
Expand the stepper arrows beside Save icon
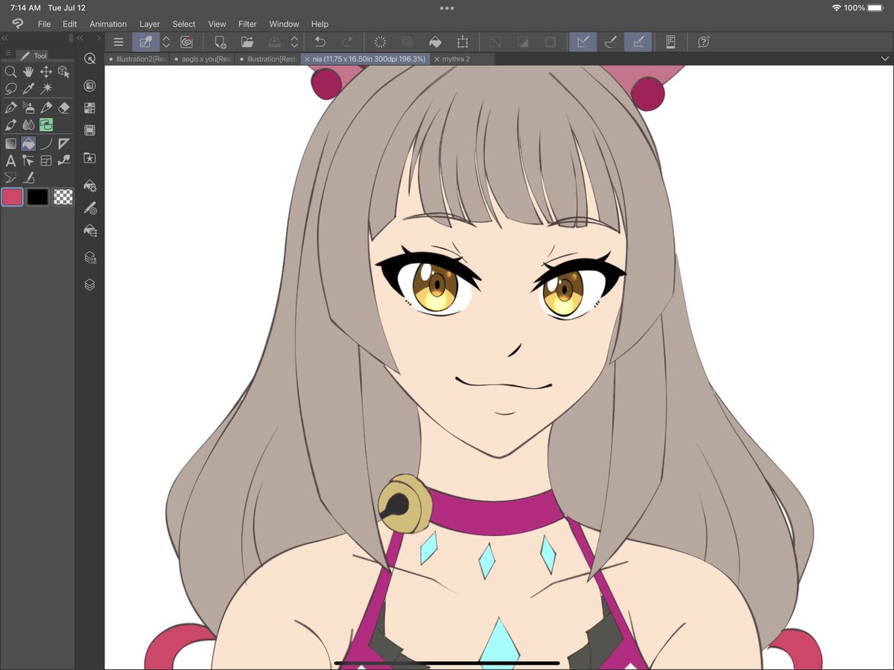[295, 42]
